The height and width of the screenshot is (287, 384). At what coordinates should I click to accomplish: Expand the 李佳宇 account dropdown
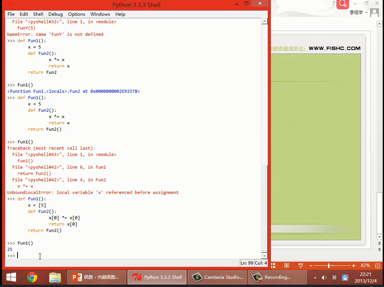367,13
